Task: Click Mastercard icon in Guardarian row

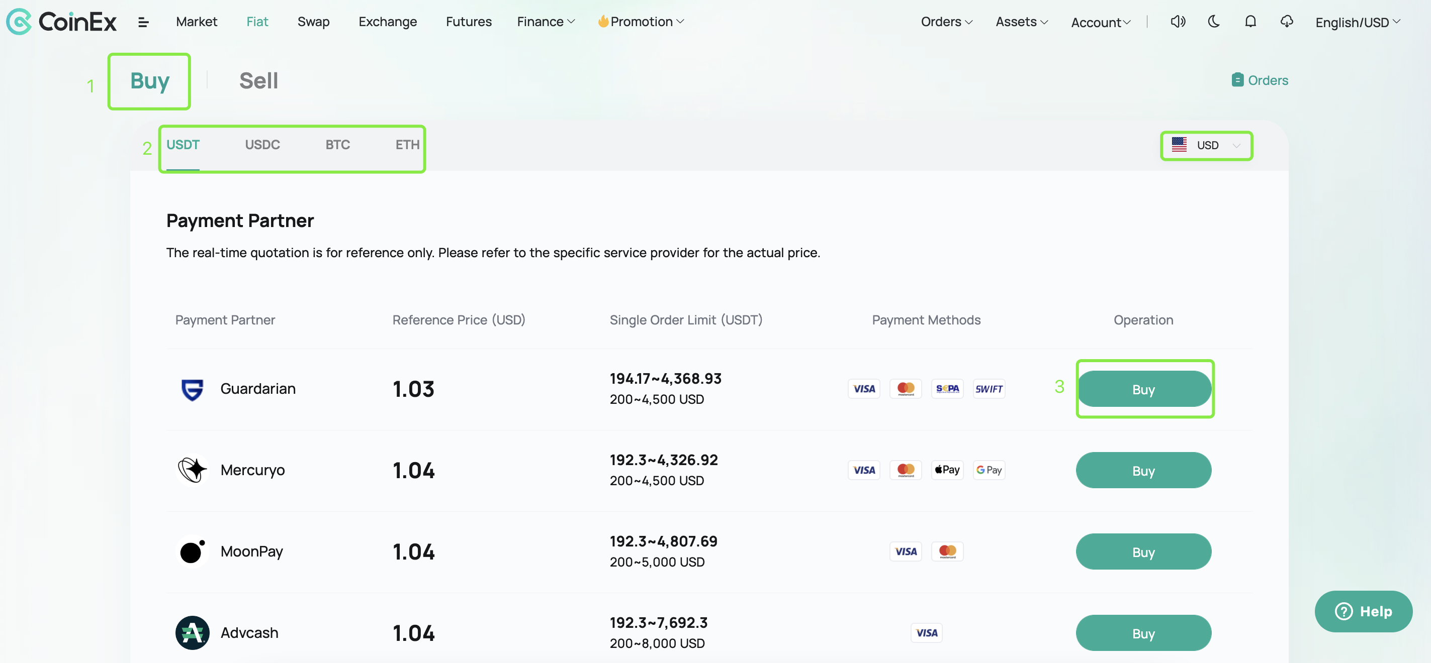Action: [x=906, y=389]
